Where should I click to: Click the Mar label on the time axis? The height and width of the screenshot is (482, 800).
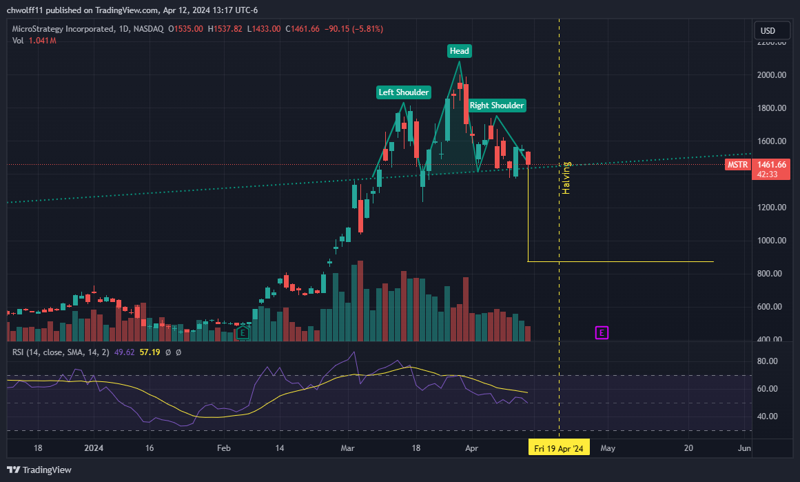(347, 448)
